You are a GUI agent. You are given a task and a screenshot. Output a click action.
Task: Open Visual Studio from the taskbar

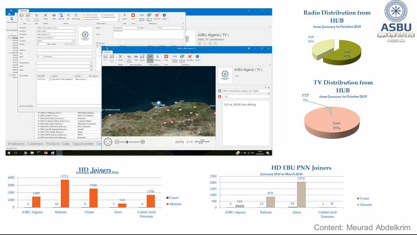pos(53,153)
